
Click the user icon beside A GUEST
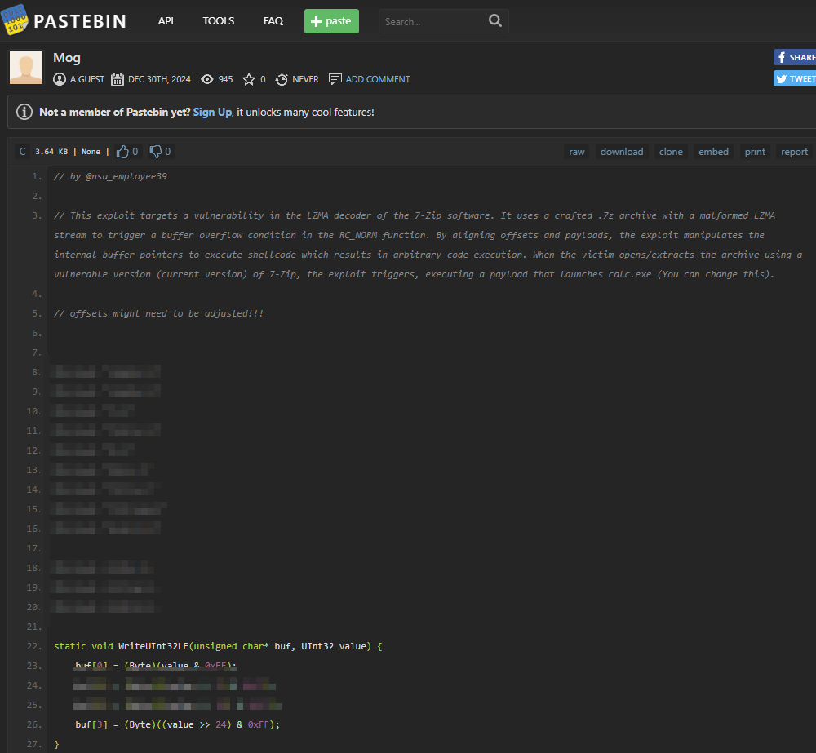[x=60, y=79]
